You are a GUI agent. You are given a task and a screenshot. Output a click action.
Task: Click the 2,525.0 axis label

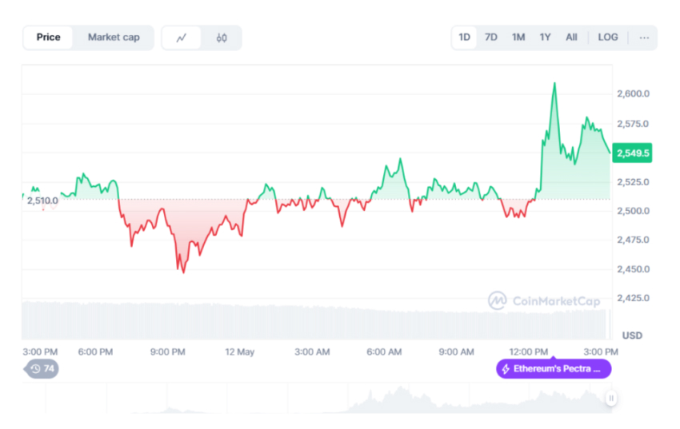633,182
